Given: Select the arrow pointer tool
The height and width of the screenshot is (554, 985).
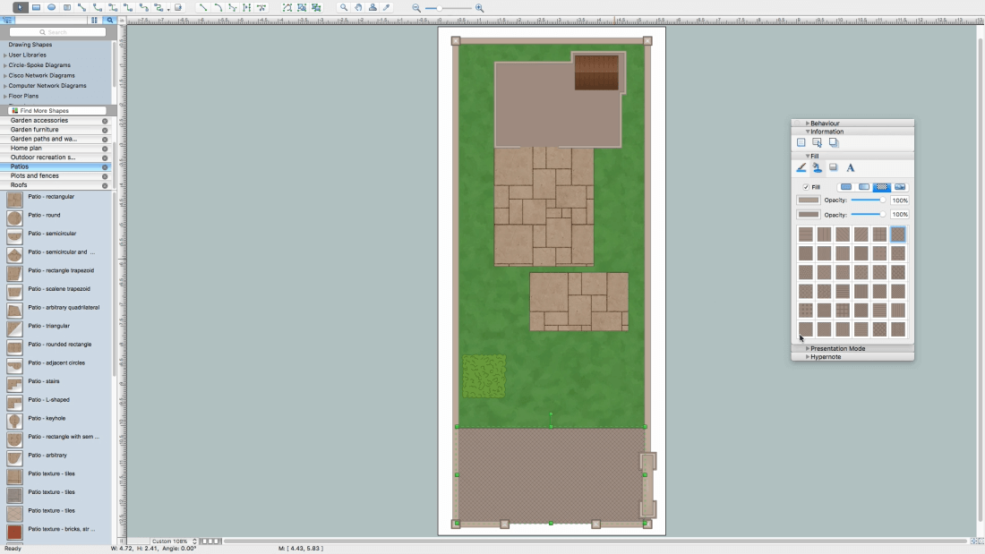Looking at the screenshot, I should [20, 7].
